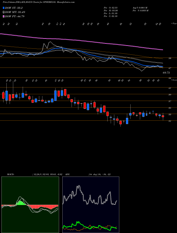Click the ADX '(14 day)' values text
The height and width of the screenshot is (233, 177).
tap(99, 174)
